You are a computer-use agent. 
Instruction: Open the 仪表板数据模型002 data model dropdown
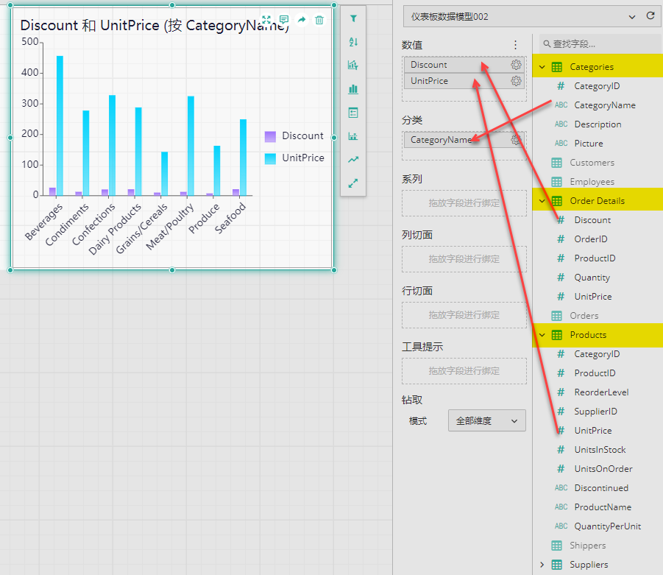click(532, 16)
